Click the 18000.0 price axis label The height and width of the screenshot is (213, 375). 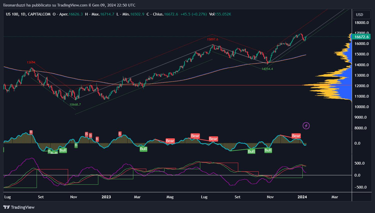[362, 23]
